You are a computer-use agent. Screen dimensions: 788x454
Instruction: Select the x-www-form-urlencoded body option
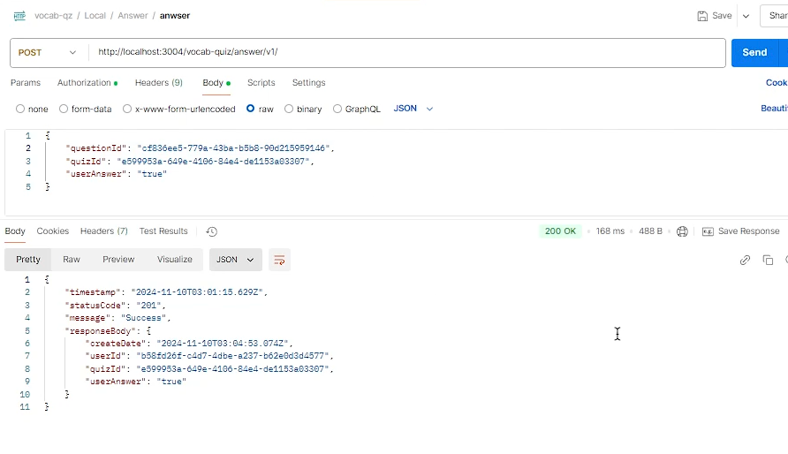click(x=127, y=109)
